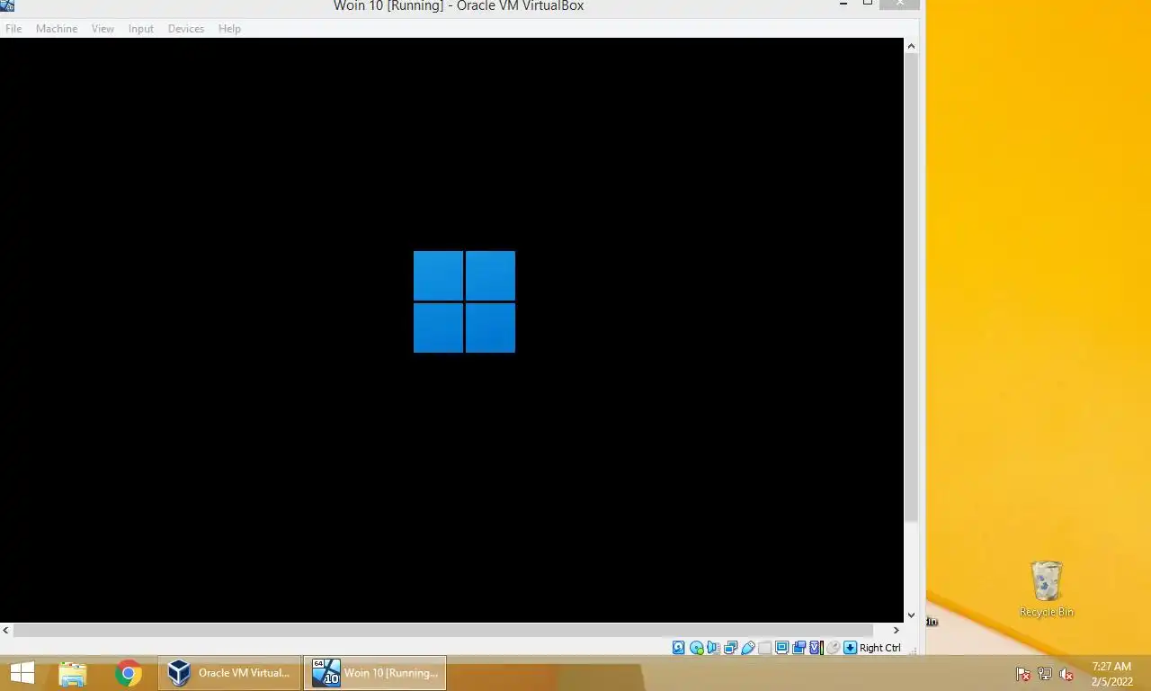Open the Help menu
1151x691 pixels.
pyautogui.click(x=229, y=29)
